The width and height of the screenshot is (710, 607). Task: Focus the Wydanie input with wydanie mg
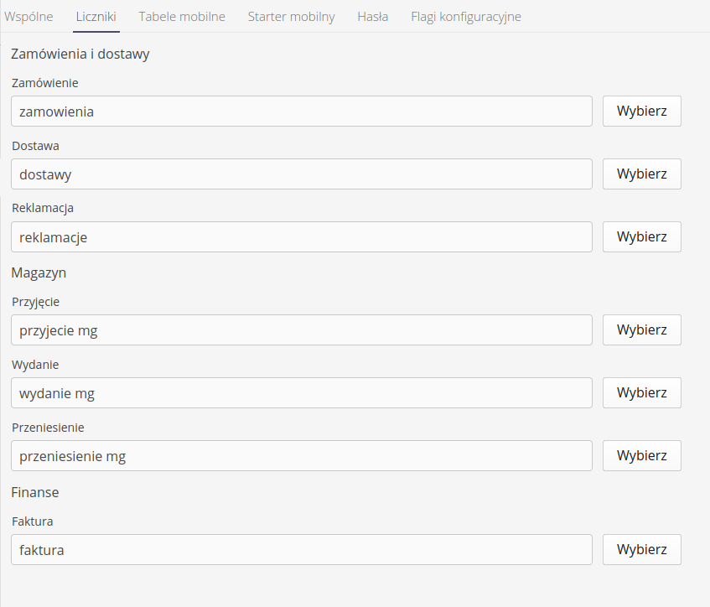302,392
